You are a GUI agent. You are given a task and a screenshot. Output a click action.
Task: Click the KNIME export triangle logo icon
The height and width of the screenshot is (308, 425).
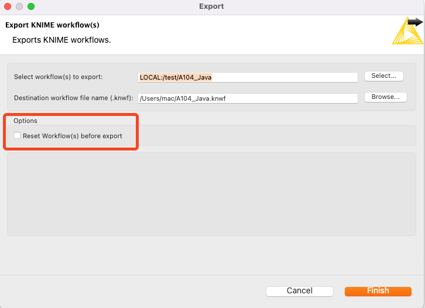pos(407,30)
